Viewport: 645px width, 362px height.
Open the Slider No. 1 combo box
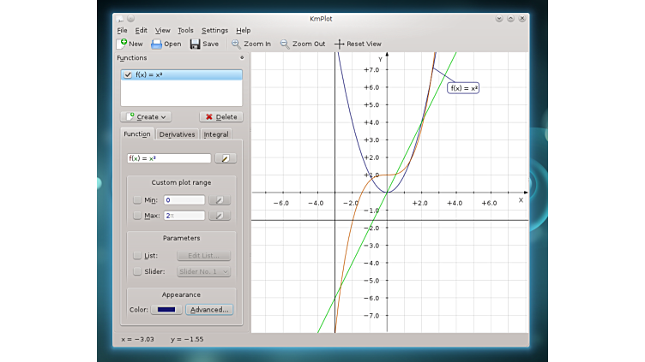(x=203, y=271)
